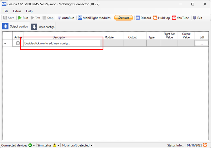The image size is (211, 148).
Task: Click the Output Value column header
Action: click(x=186, y=36)
